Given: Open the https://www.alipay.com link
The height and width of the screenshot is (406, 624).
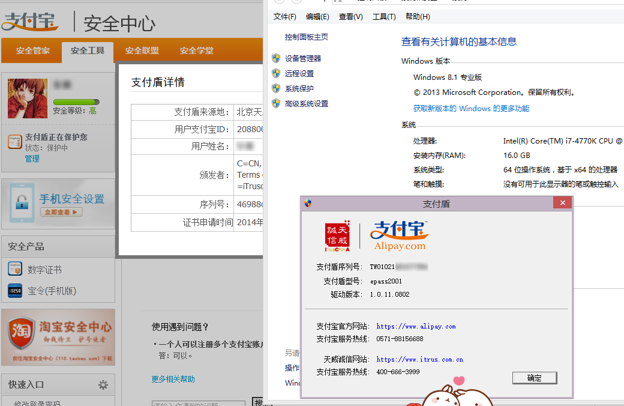Looking at the screenshot, I should tap(416, 327).
